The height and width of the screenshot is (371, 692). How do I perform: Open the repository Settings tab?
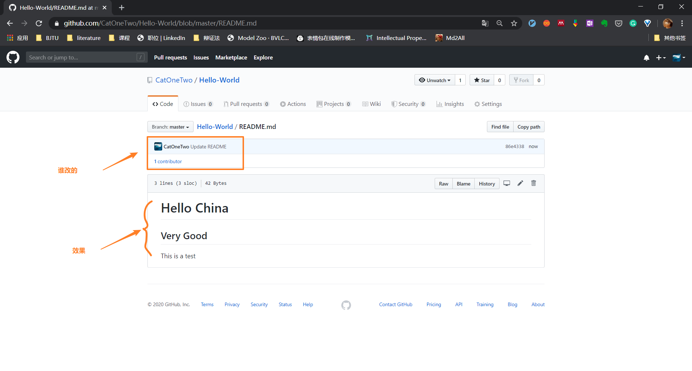(488, 104)
